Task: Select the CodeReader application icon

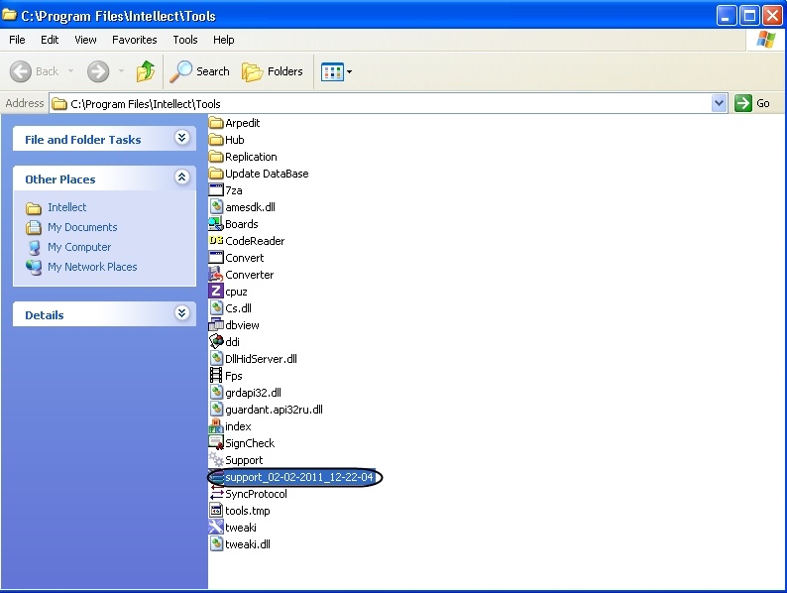Action: pos(216,241)
